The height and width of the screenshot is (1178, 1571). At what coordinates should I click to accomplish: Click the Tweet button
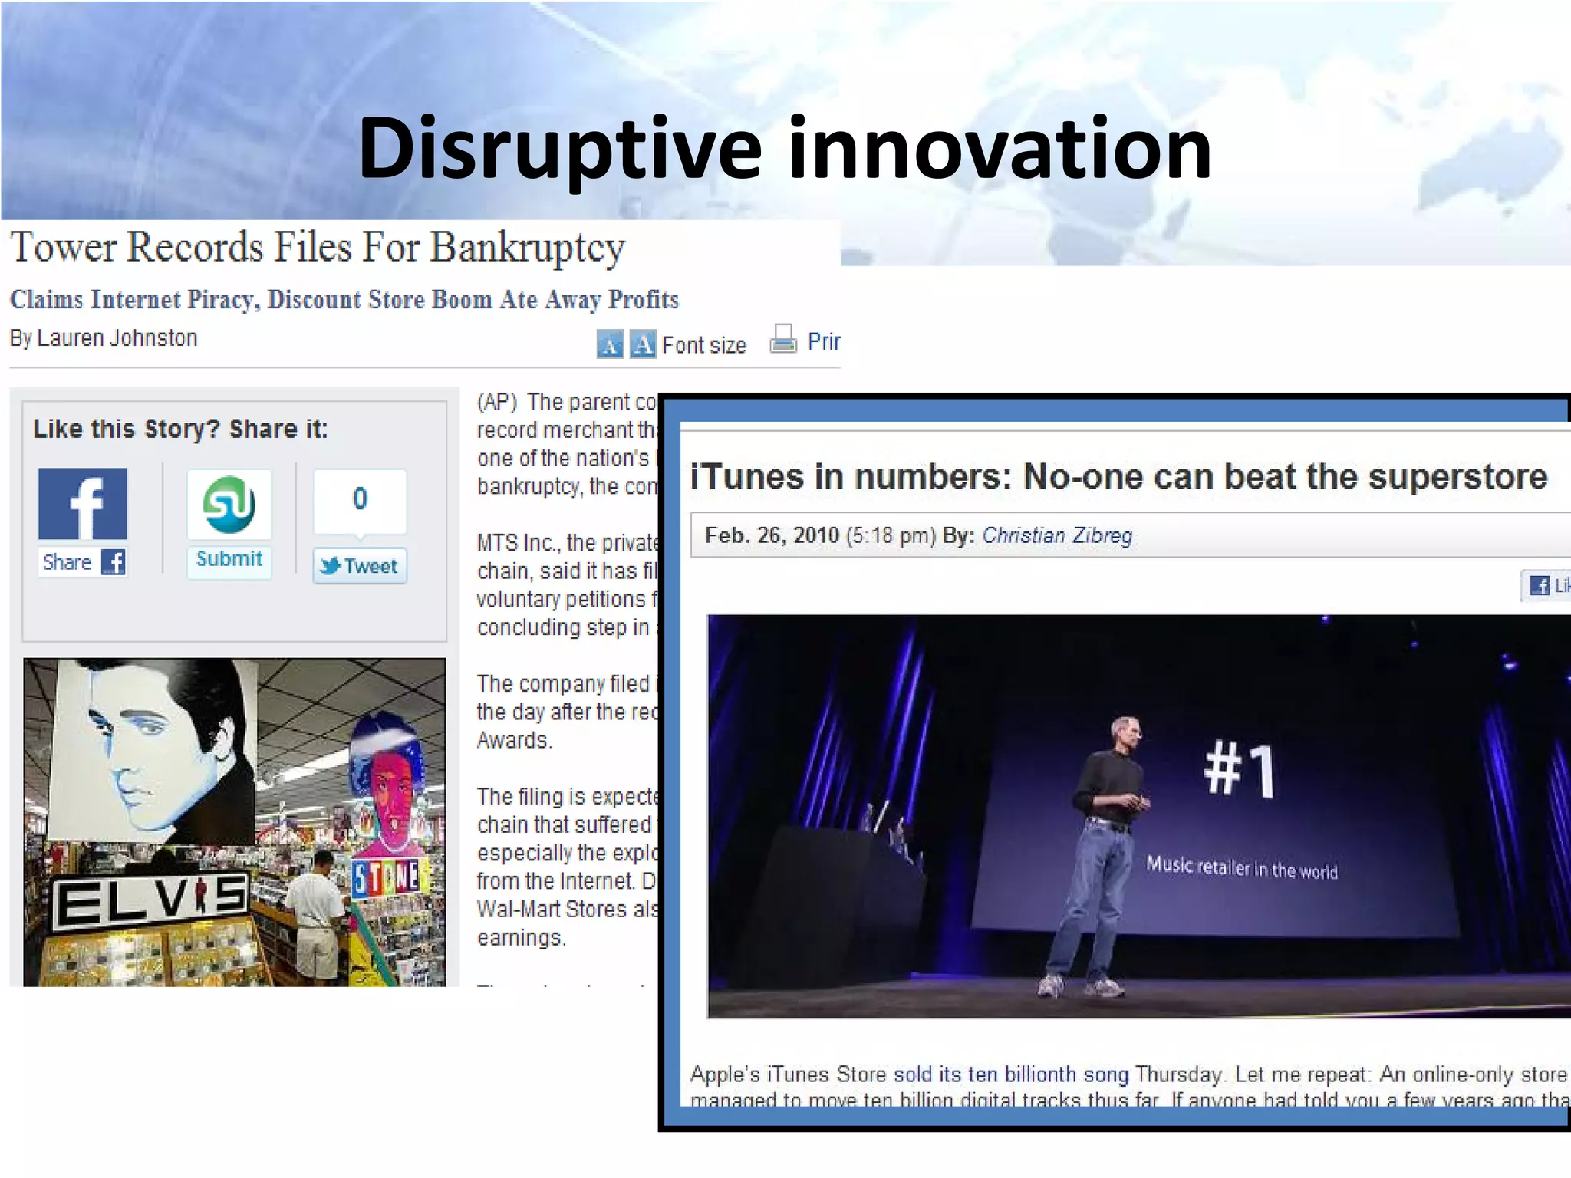360,567
